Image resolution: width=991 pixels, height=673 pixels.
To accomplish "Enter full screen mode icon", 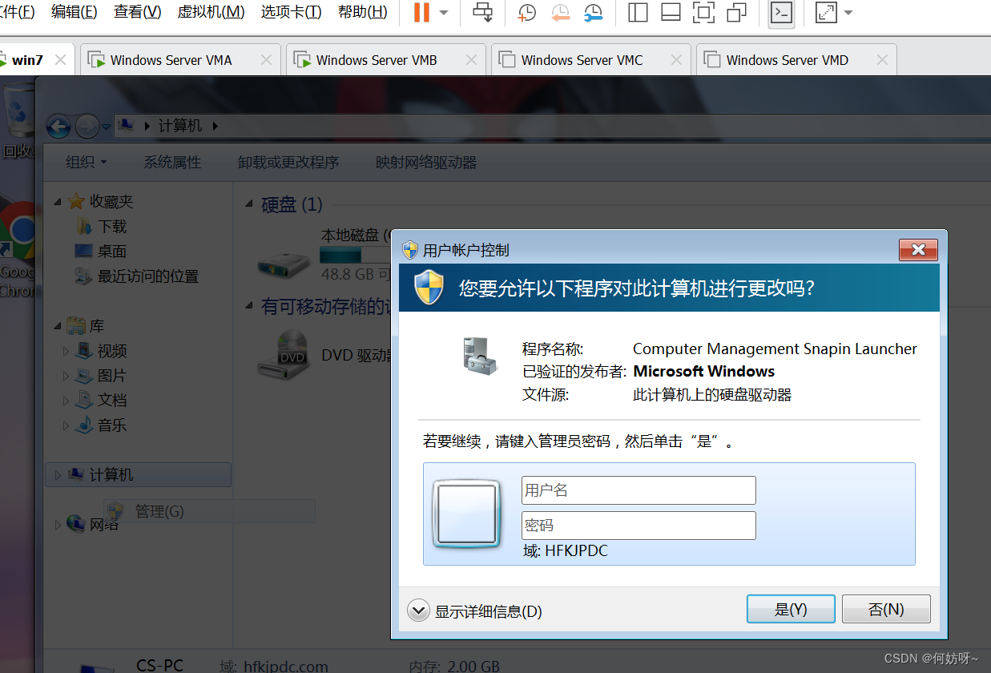I will tap(703, 13).
